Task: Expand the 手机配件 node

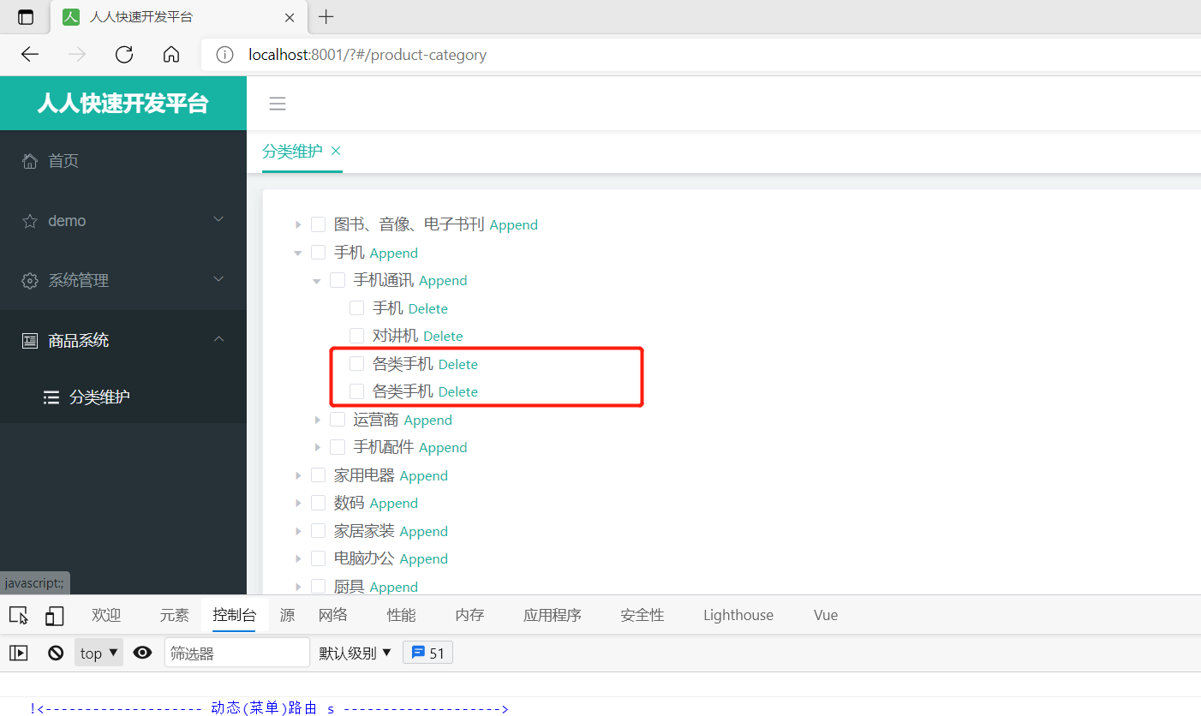Action: pos(317,447)
